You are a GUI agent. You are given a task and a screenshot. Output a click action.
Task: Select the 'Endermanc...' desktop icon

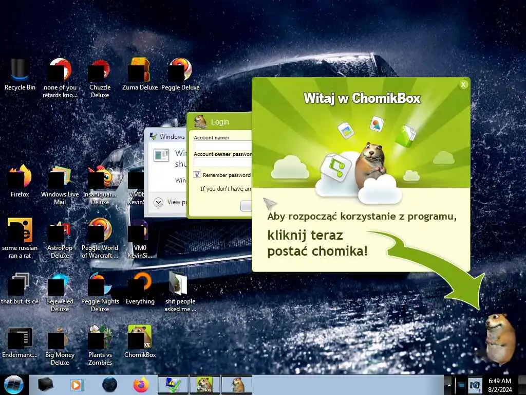(x=20, y=342)
